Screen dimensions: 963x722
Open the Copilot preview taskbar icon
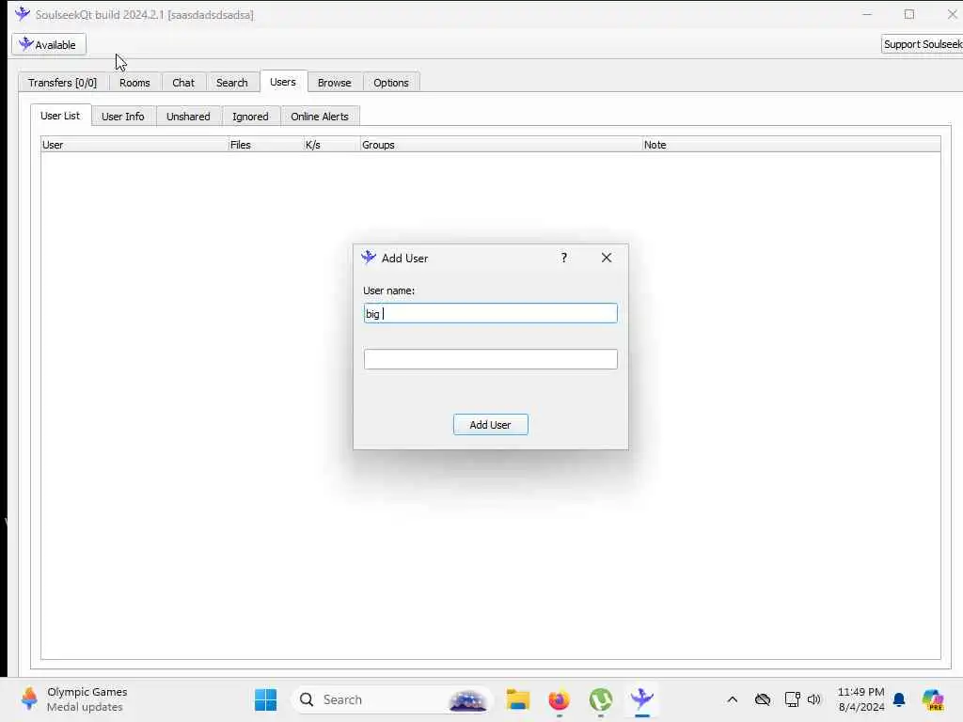(x=933, y=699)
